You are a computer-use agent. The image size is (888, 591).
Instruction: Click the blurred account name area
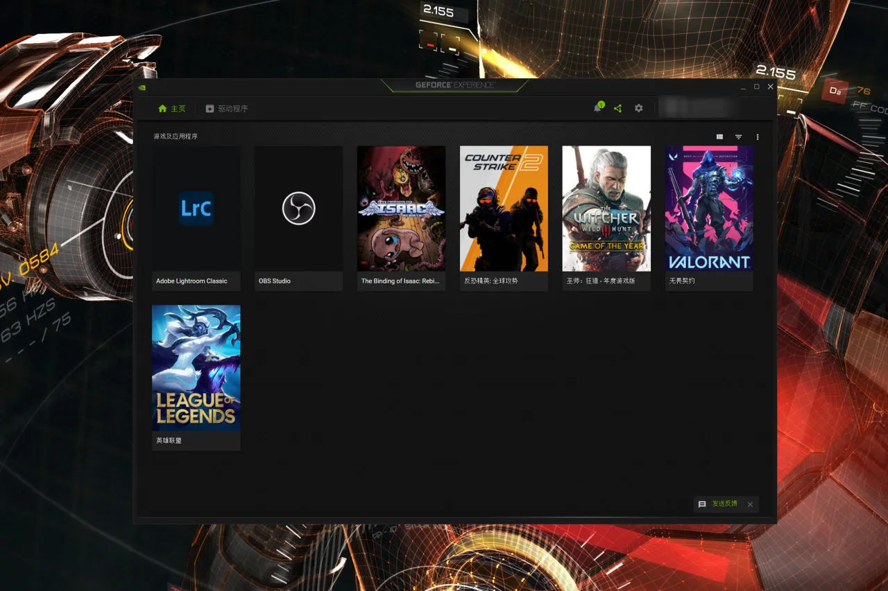(696, 108)
